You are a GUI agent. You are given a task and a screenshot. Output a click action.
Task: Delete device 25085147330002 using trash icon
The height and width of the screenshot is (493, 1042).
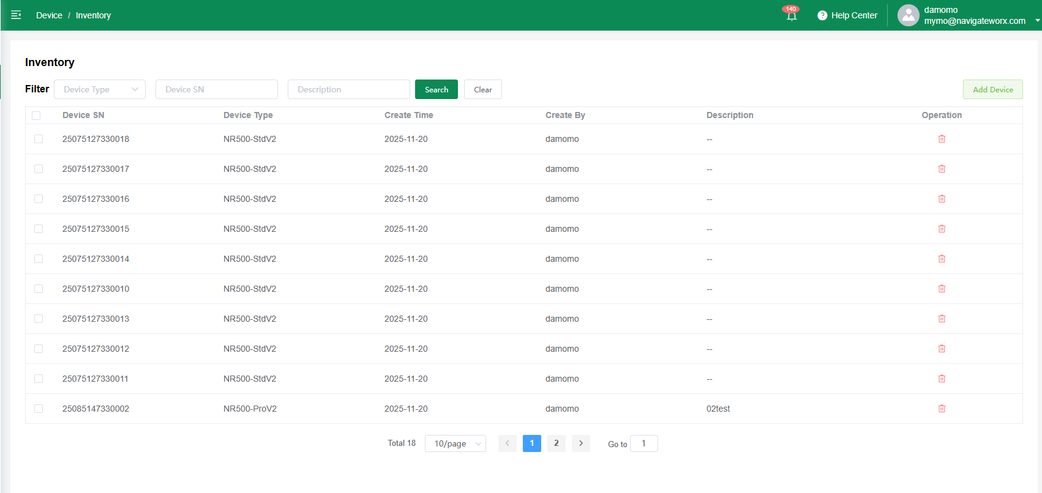(x=942, y=409)
